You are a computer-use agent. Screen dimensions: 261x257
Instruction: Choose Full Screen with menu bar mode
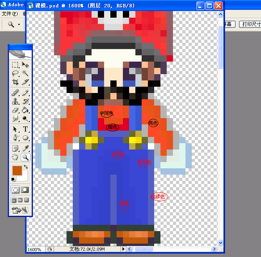tap(20, 200)
